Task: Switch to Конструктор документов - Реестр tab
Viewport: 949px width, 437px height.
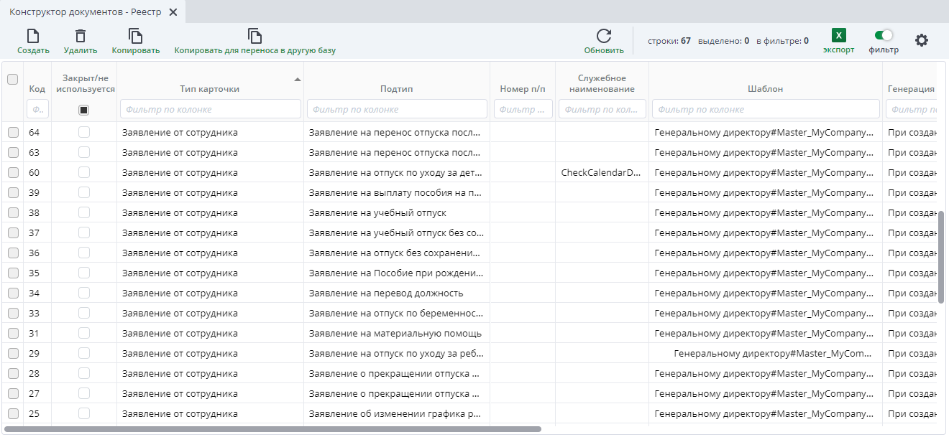Action: tap(84, 12)
